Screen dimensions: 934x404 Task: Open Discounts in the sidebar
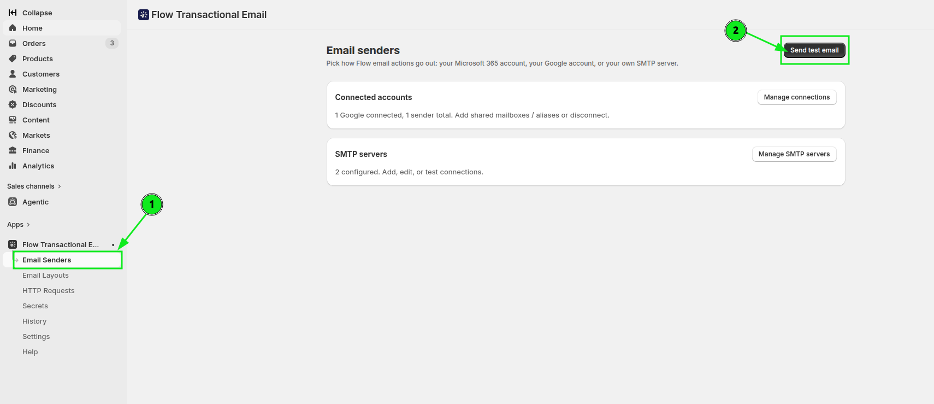point(62,104)
